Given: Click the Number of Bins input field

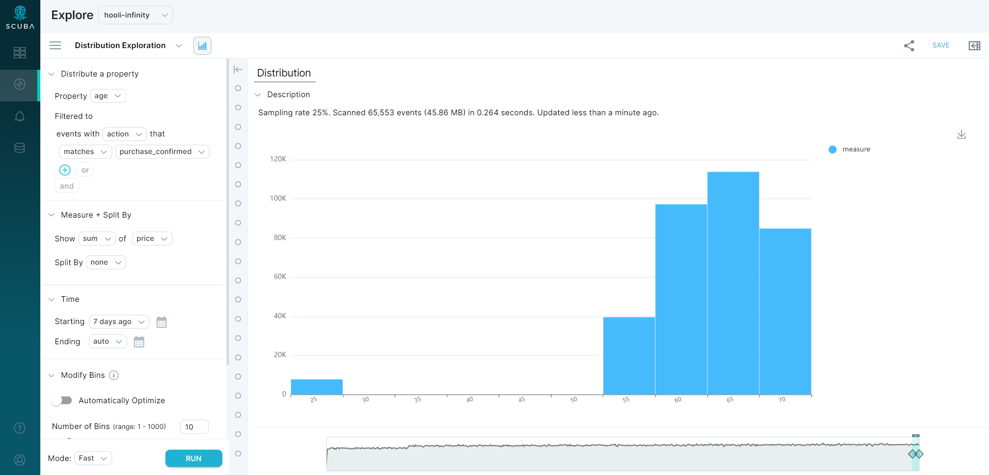Looking at the screenshot, I should pos(194,426).
